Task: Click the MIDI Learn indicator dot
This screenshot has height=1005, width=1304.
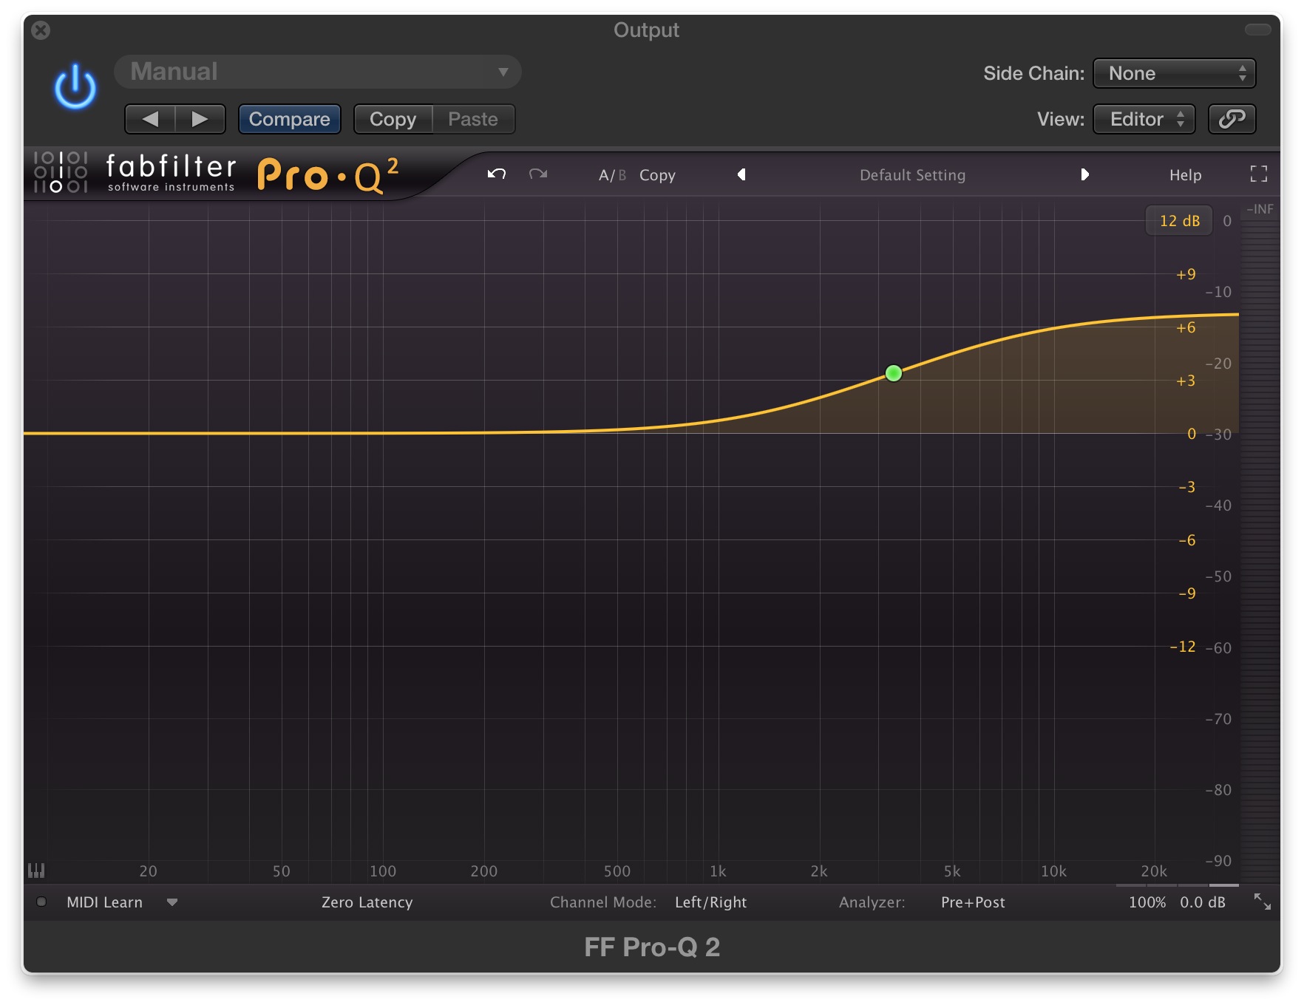Action: 41,902
